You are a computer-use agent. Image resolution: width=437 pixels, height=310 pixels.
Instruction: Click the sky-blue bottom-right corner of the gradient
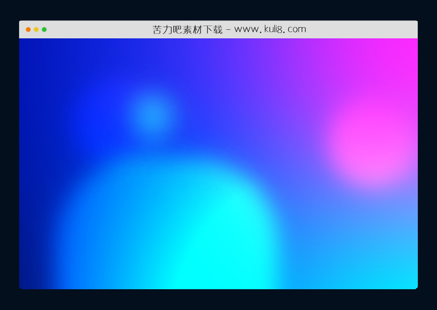coord(406,277)
